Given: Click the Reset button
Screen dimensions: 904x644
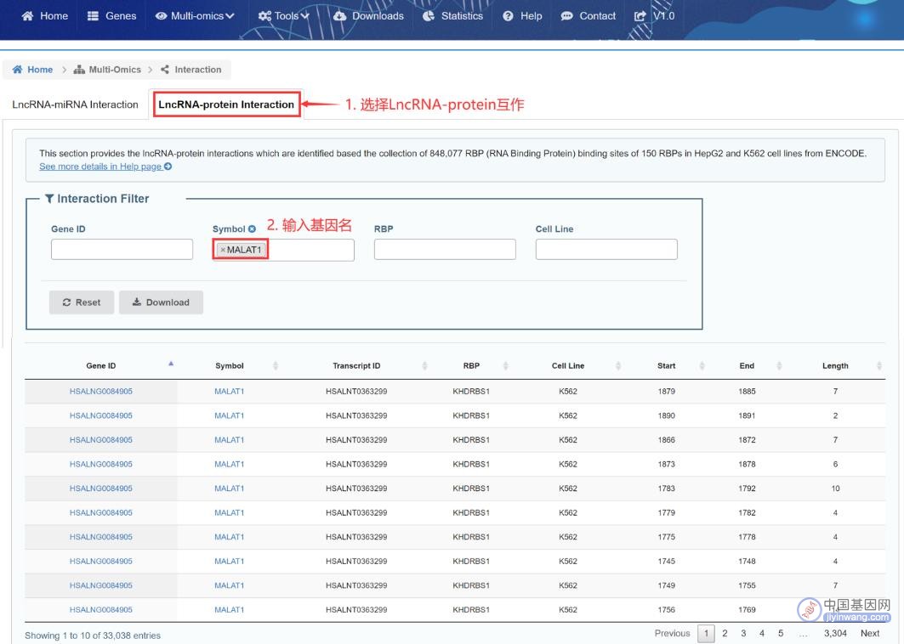Looking at the screenshot, I should [x=82, y=302].
